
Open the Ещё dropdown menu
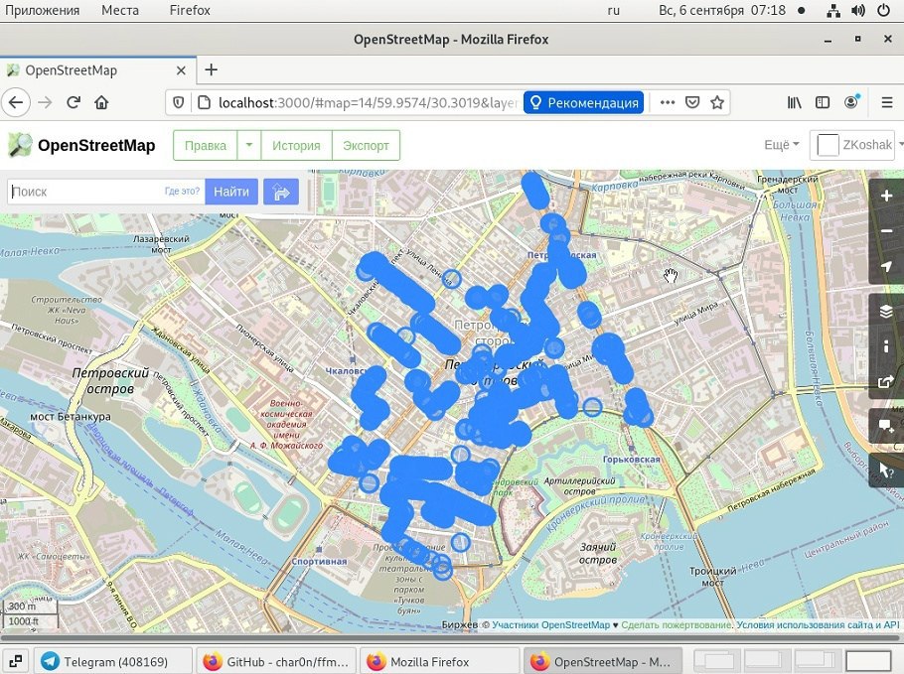pos(781,145)
